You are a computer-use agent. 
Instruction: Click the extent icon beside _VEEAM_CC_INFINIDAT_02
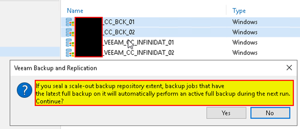pyautogui.click(x=70, y=52)
